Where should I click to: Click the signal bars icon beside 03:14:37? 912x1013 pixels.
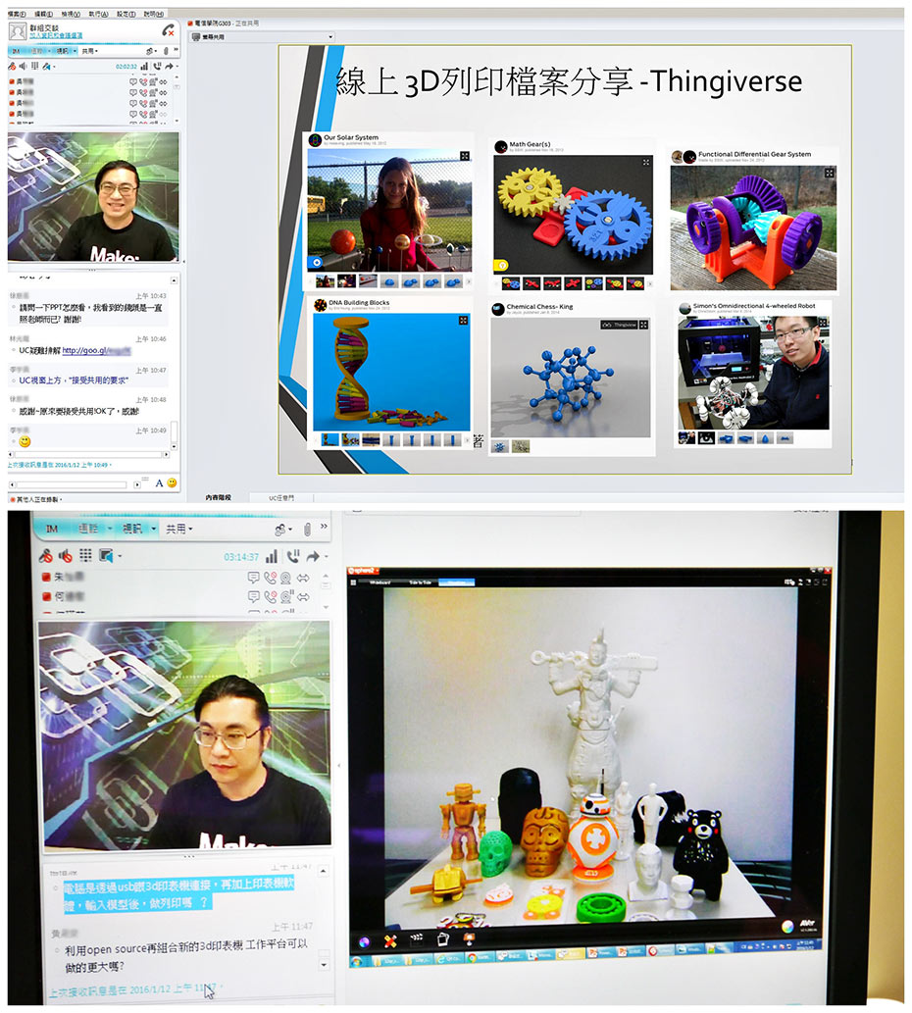pyautogui.click(x=273, y=556)
